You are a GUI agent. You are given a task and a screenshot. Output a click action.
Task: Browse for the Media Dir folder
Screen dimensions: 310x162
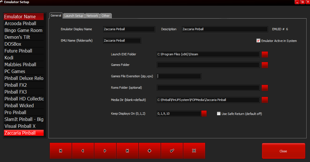(265, 100)
